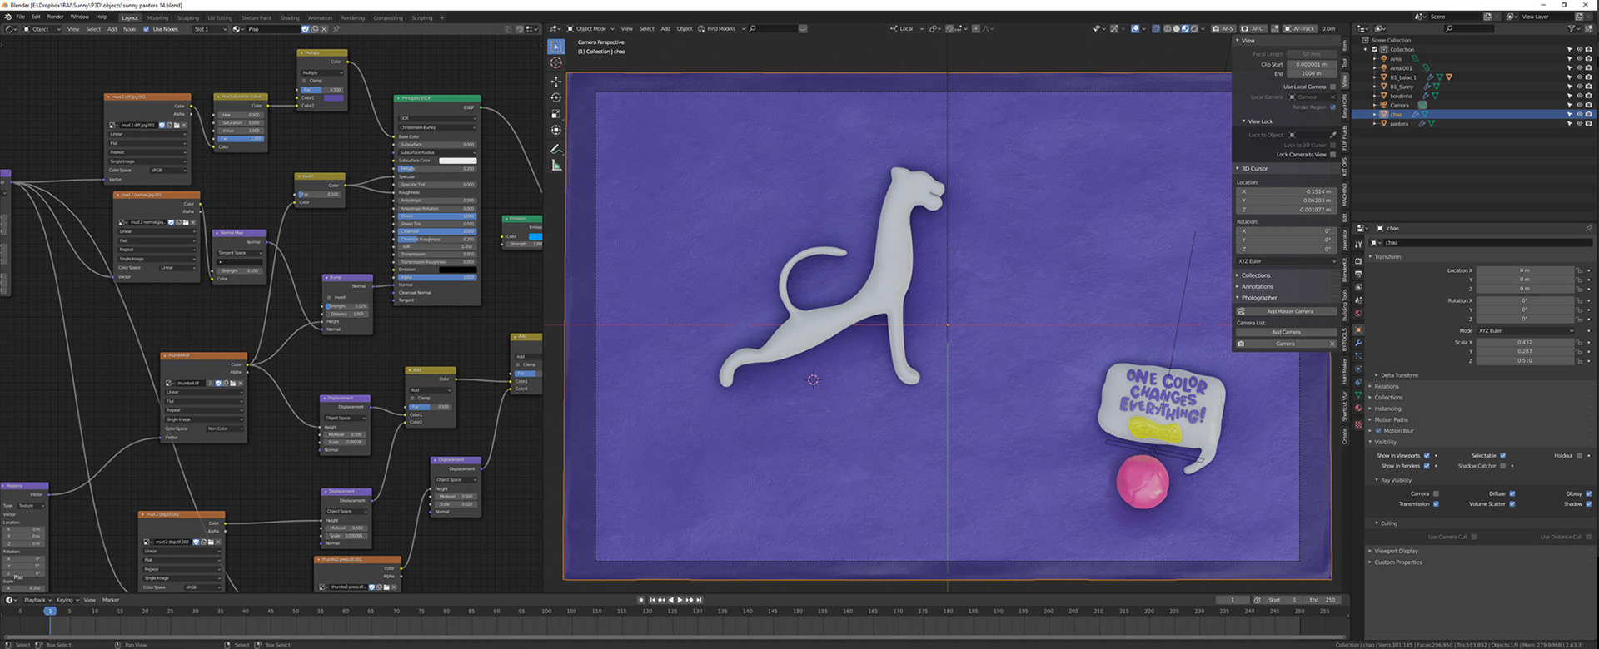The image size is (1599, 649).
Task: Open the Object Mode dropdown
Action: [590, 29]
